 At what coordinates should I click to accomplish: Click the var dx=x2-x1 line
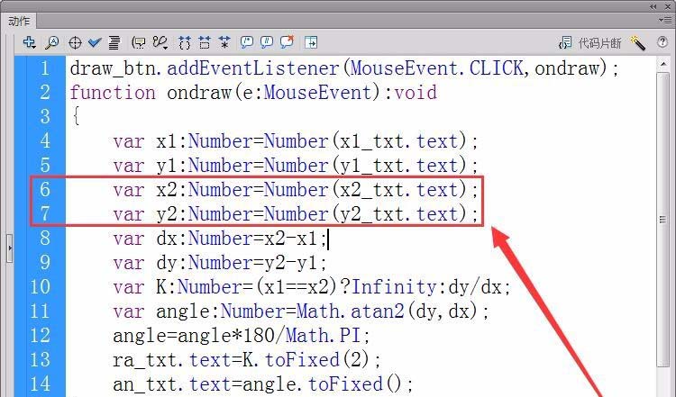(220, 239)
